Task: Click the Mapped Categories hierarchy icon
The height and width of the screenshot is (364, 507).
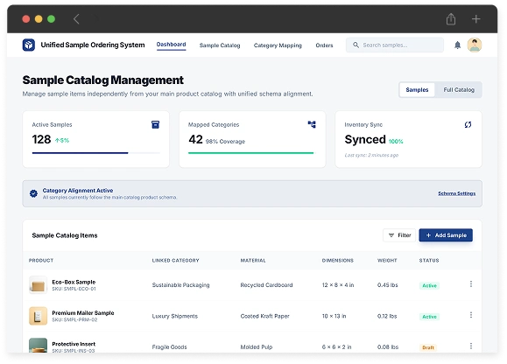Action: 312,124
